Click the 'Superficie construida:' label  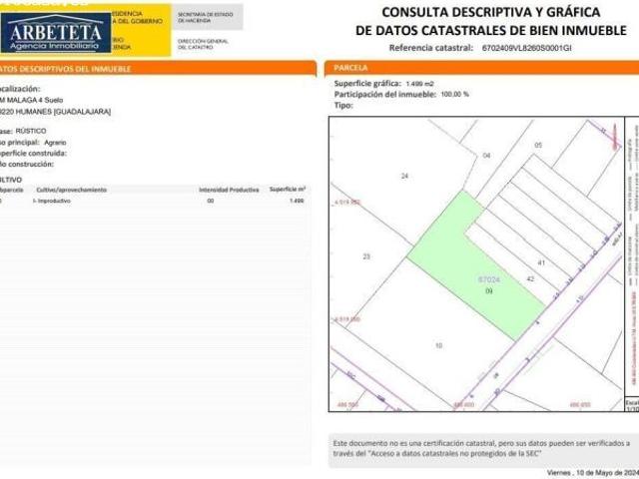pyautogui.click(x=33, y=154)
